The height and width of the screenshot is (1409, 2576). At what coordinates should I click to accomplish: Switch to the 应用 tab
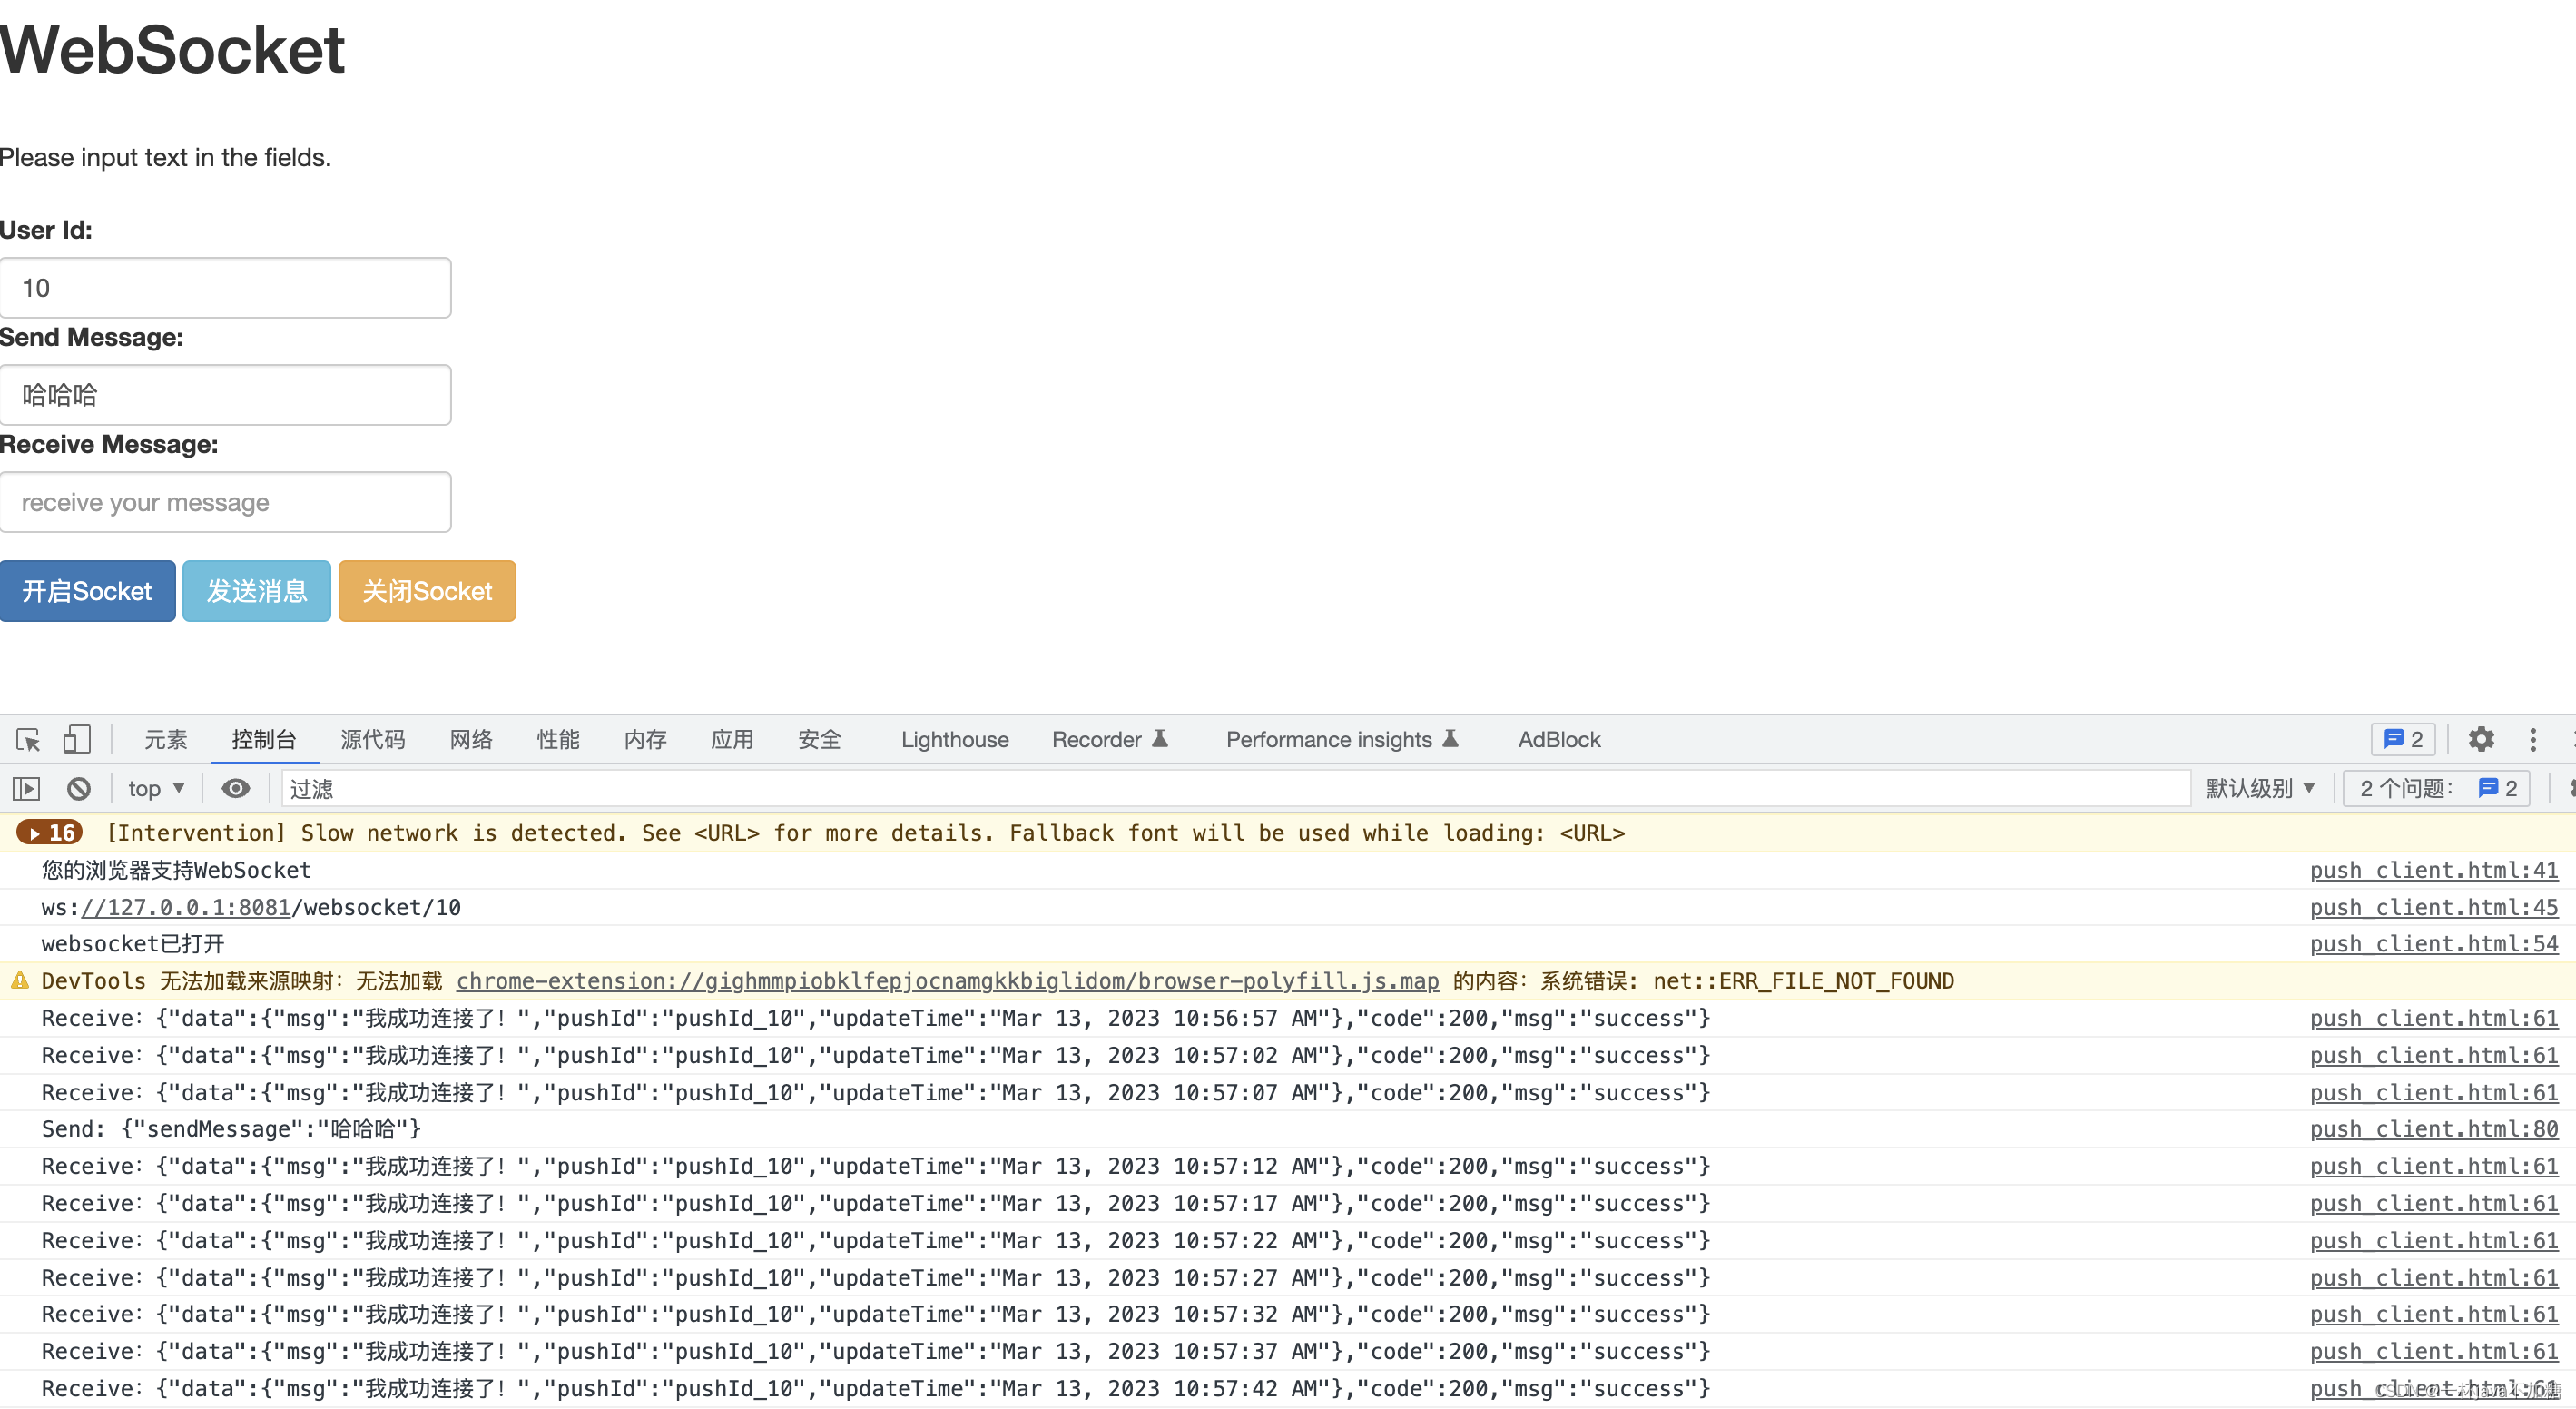(733, 739)
